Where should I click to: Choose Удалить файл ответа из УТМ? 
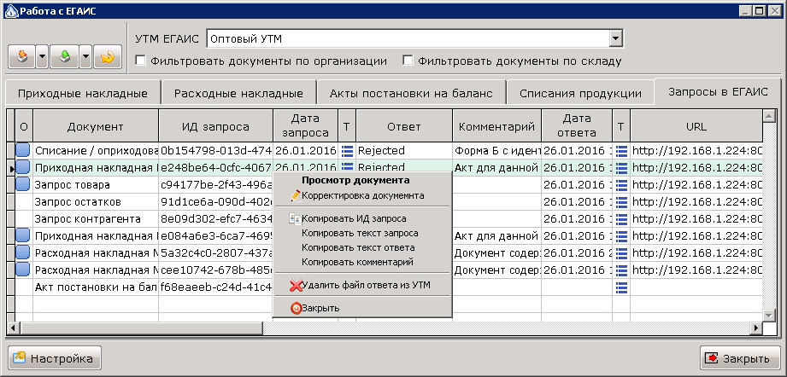click(x=361, y=286)
